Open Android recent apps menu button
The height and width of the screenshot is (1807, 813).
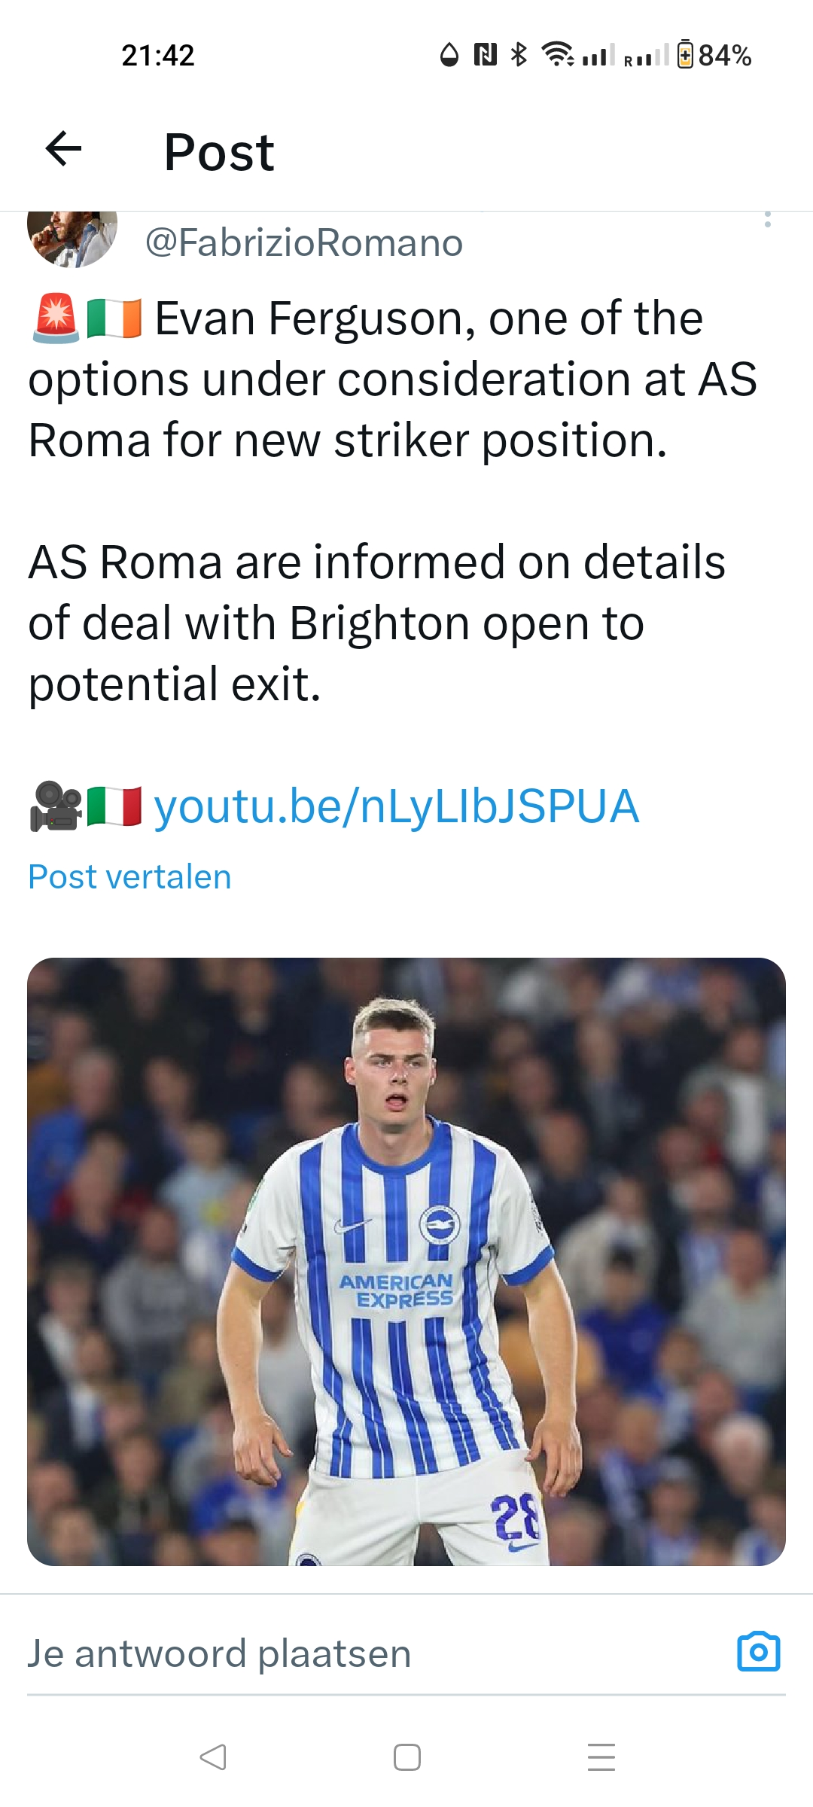pyautogui.click(x=601, y=1757)
